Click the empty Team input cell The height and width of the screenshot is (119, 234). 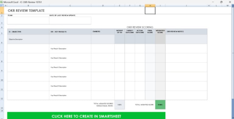(28, 21)
